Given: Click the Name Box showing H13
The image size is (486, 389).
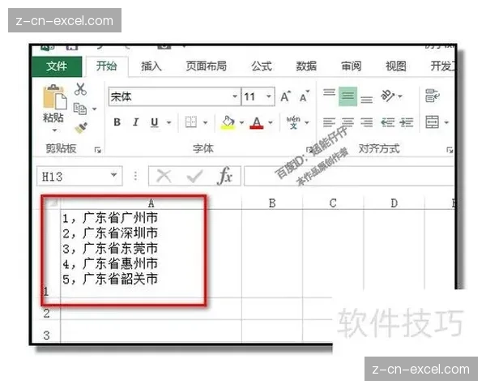Looking at the screenshot, I should (x=79, y=176).
